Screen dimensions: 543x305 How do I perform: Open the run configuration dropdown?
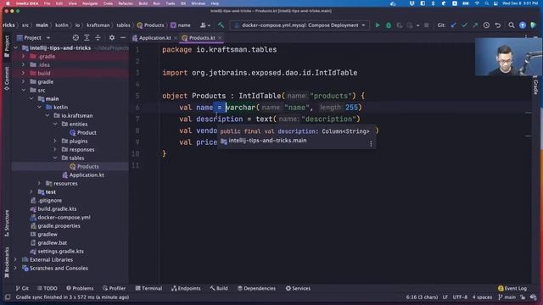299,25
